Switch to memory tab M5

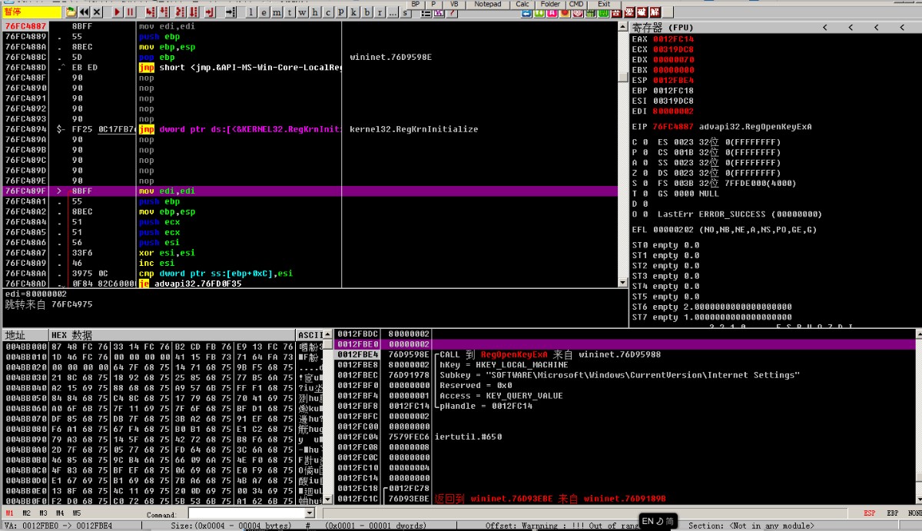pos(76,513)
